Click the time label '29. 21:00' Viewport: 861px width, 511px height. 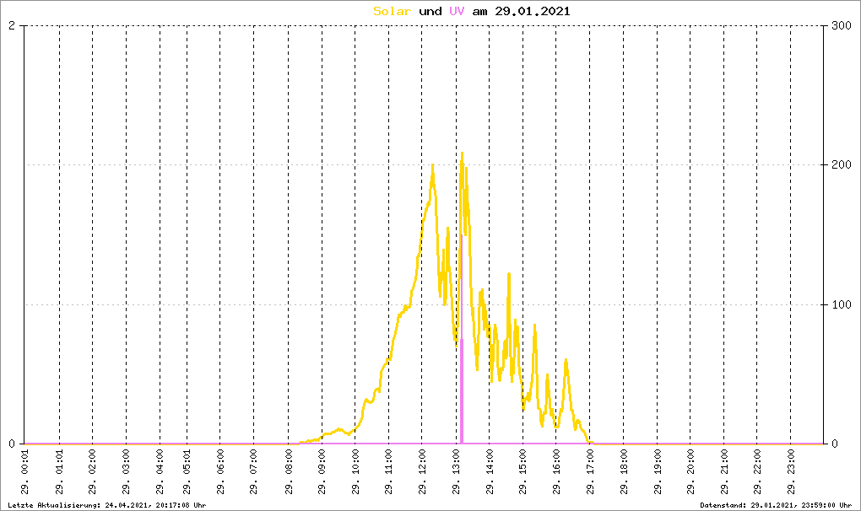click(724, 472)
